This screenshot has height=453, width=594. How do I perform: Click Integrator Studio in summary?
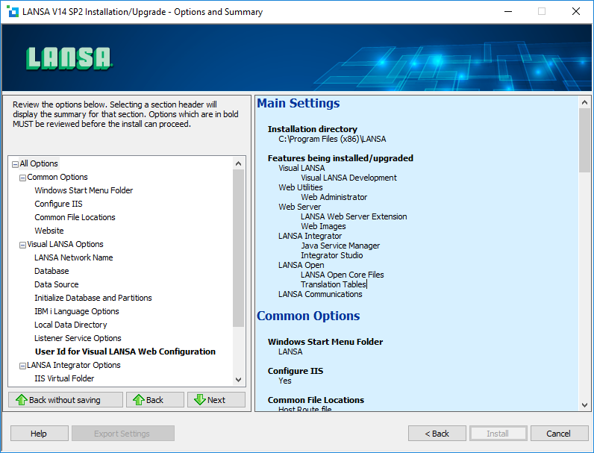point(332,255)
